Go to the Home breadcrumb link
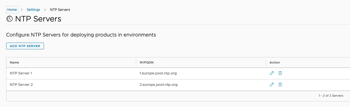 [x=12, y=9]
